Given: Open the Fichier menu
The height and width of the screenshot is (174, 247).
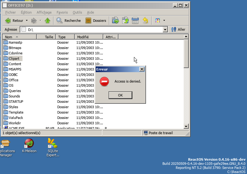Looking at the screenshot, I should click(x=10, y=12).
